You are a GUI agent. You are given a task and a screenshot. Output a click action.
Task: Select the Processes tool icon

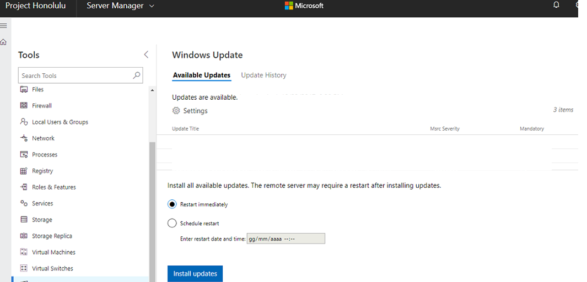click(x=24, y=154)
